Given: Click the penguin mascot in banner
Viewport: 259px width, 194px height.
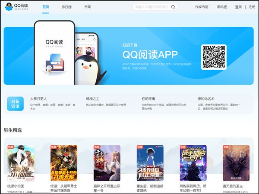Looking at the screenshot, I should pos(90,70).
